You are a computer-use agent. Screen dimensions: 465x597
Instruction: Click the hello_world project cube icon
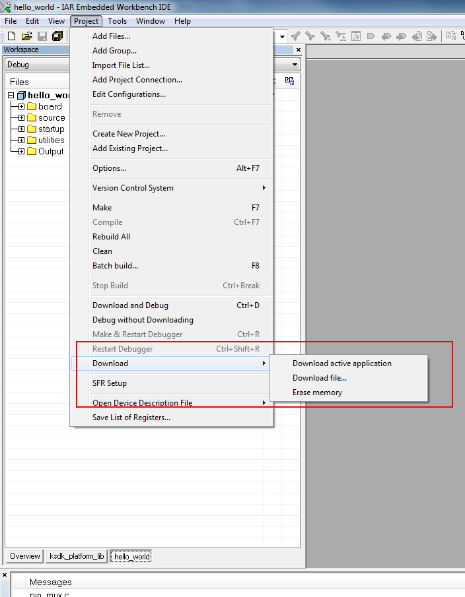point(22,95)
